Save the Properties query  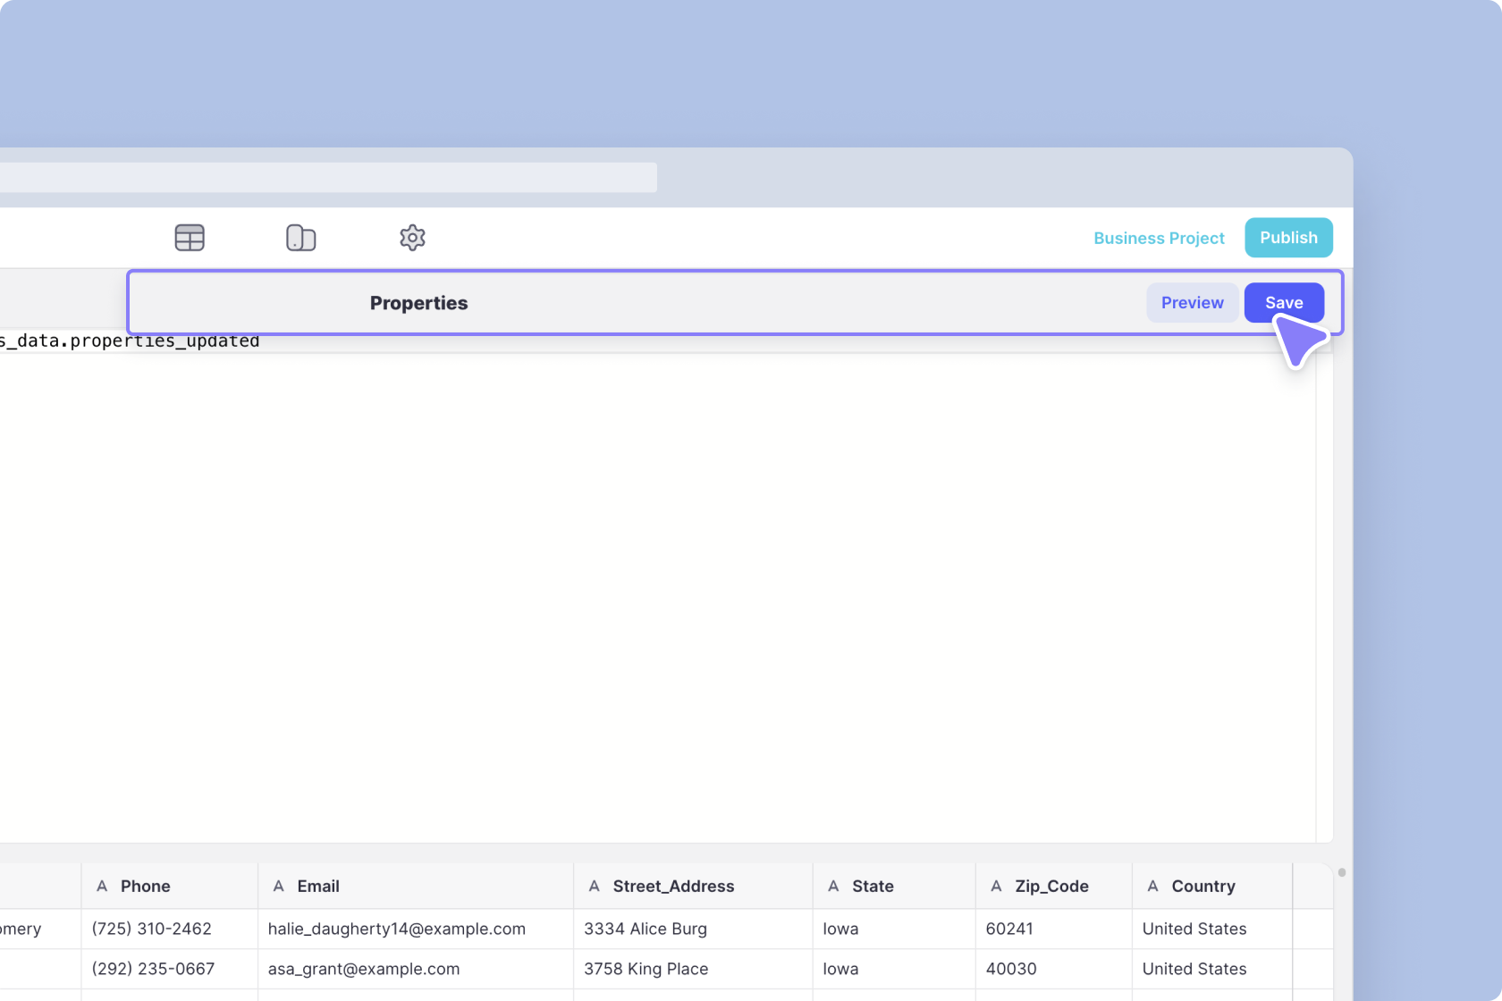[1283, 303]
